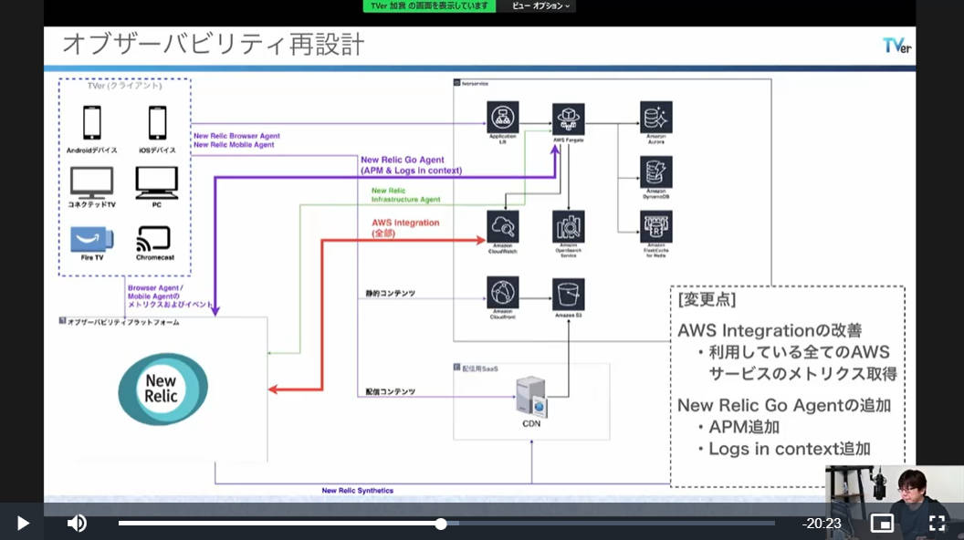964x540 pixels.
Task: Click the video progress bar handle
Action: coord(441,524)
